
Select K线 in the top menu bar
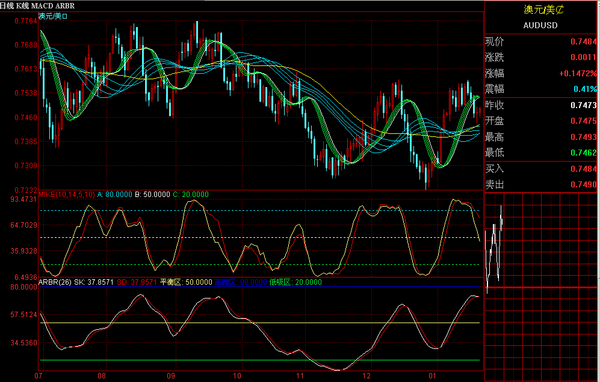[23, 4]
